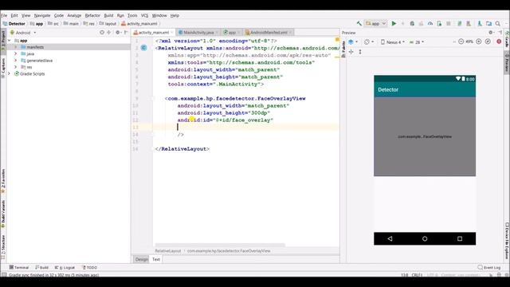Open AVD Manager icon in toolbar
The height and width of the screenshot is (287, 510).
[x=469, y=23]
